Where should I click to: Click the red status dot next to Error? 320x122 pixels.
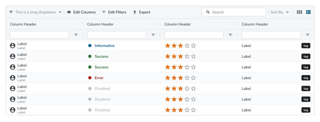point(90,78)
